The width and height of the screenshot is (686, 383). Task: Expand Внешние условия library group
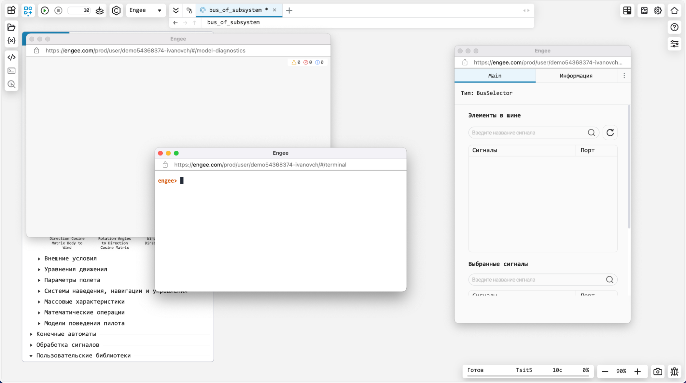[x=39, y=259]
